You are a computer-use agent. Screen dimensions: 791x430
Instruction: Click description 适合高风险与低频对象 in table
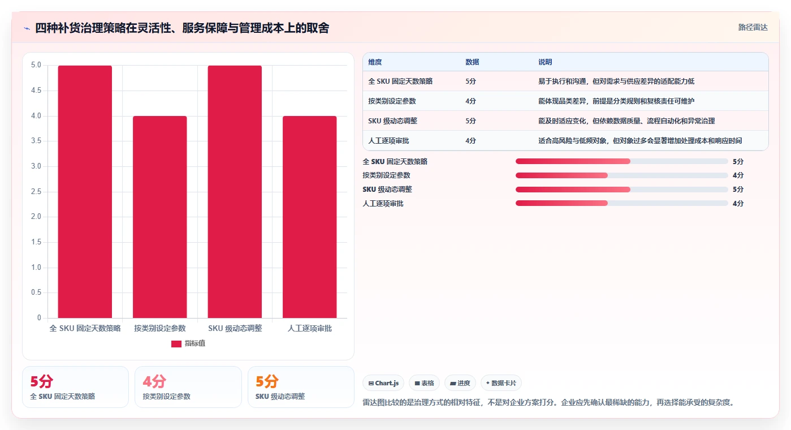point(640,140)
